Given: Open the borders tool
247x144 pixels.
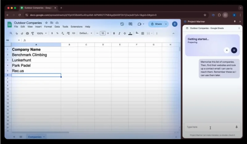Looking at the screenshot, I should pos(143,33).
